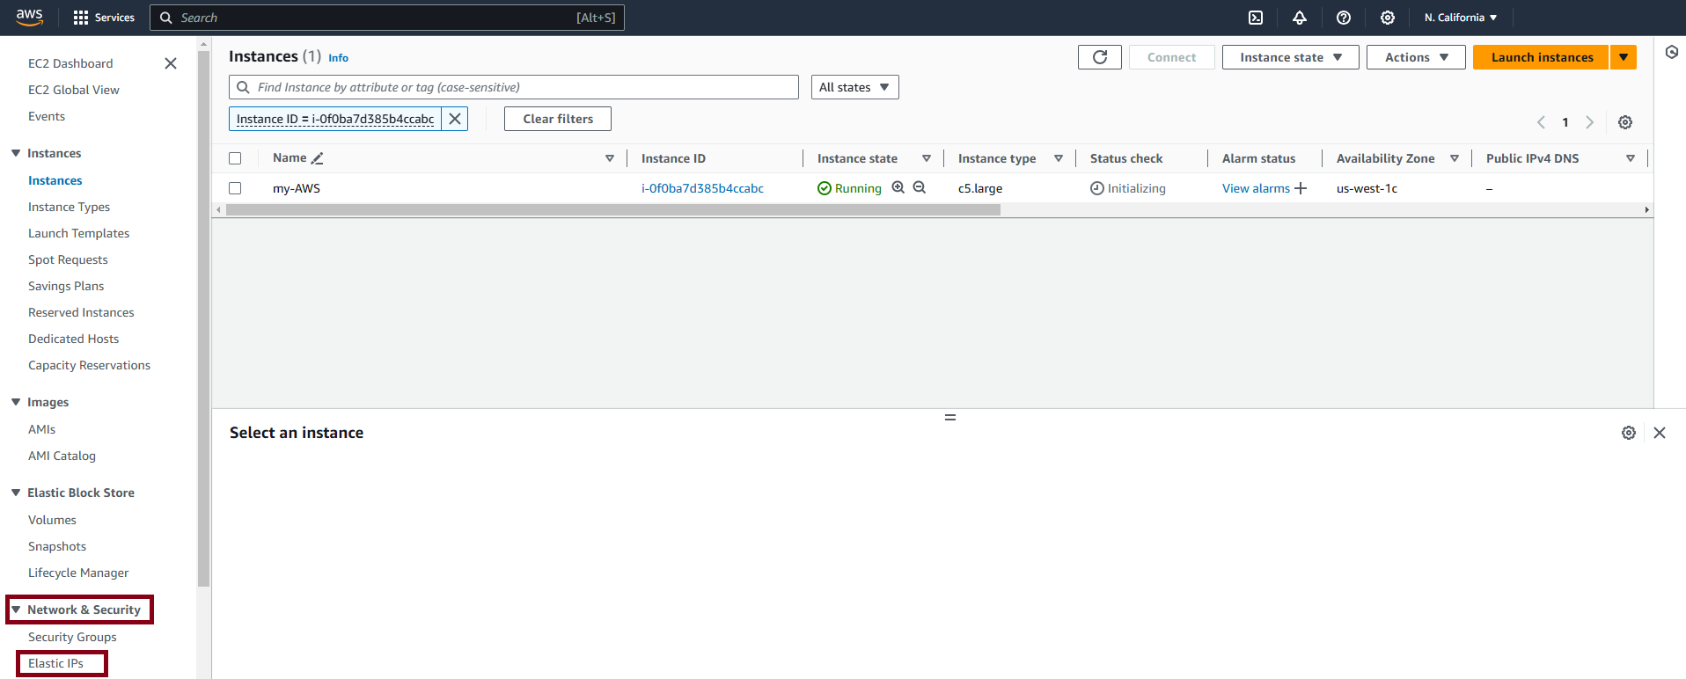This screenshot has height=679, width=1686.
Task: Click the Clear filters button
Action: [x=558, y=119]
